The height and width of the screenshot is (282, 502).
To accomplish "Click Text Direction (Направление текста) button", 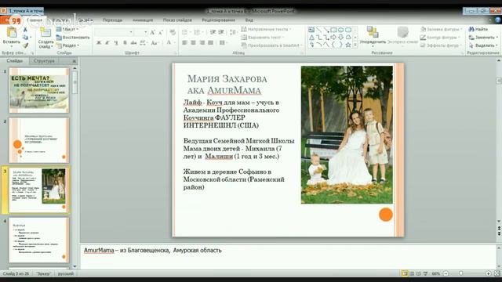I will click(266, 29).
